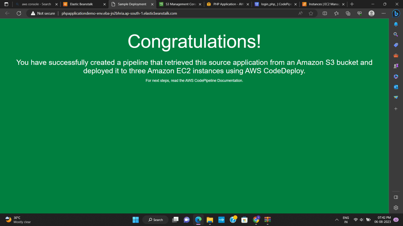Viewport: 403px width, 226px height.
Task: Open the sidebar Tools briefcase
Action: 396,55
